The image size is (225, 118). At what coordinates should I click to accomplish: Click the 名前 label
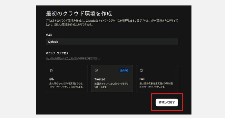[x=49, y=35]
